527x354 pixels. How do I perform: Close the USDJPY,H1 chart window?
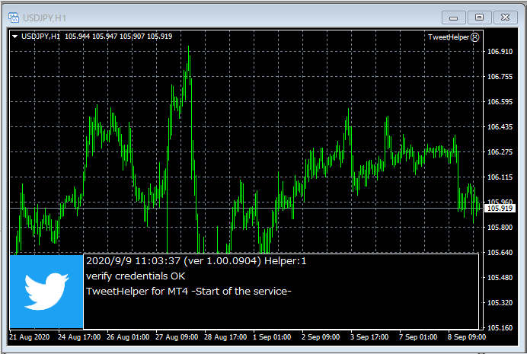click(505, 18)
